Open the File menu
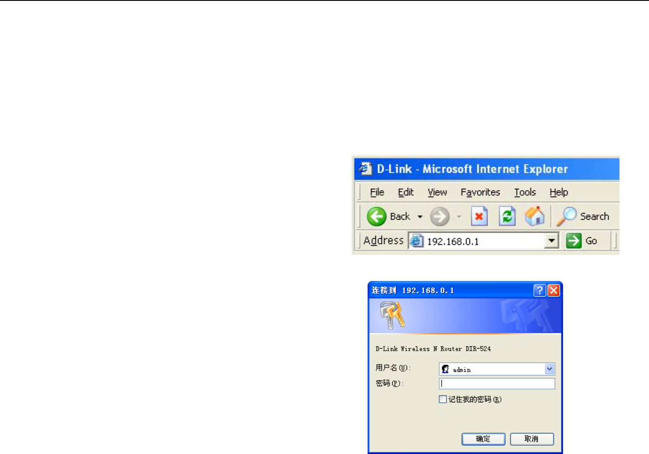This screenshot has width=649, height=454. 377,192
